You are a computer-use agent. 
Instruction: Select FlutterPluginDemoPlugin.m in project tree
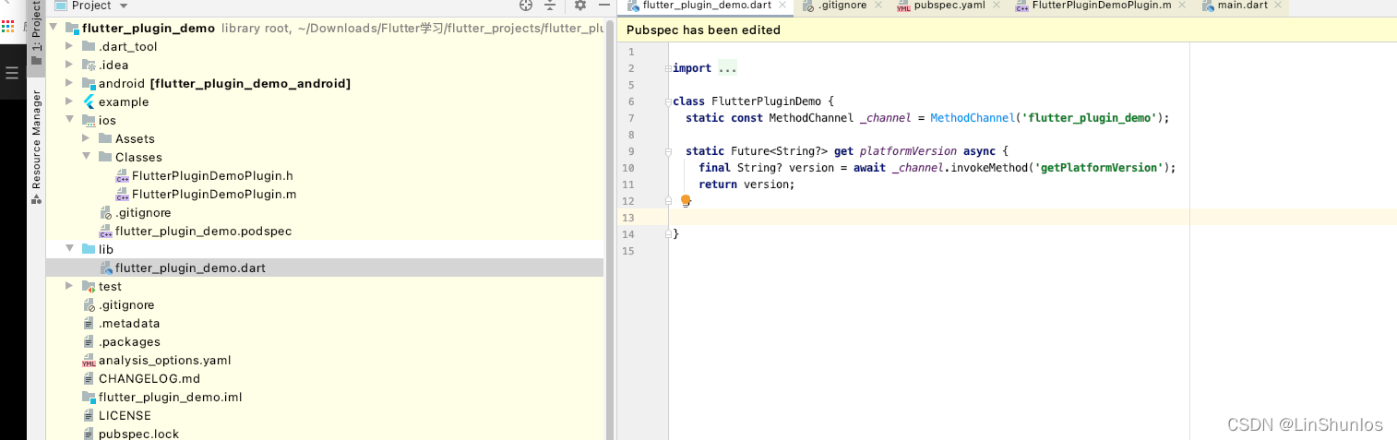214,194
